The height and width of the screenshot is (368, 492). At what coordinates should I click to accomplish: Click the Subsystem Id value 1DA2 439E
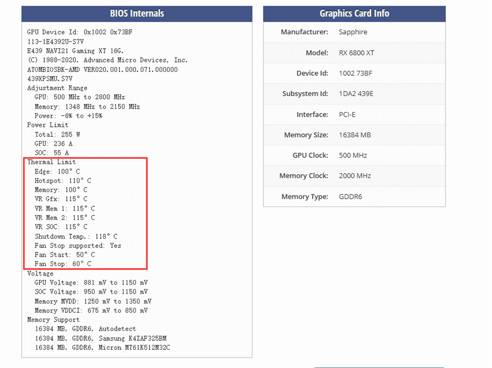click(x=356, y=94)
